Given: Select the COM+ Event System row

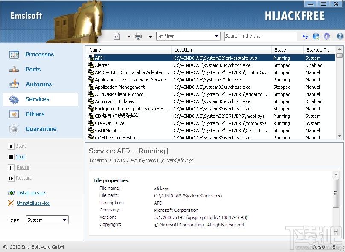Looking at the screenshot, I should coord(211,138).
